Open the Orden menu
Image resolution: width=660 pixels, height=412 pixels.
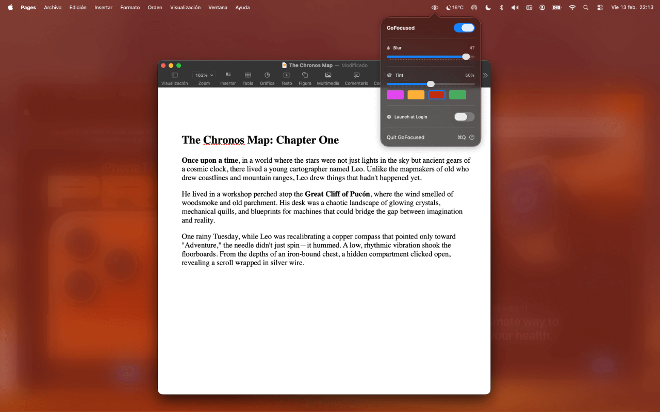155,7
